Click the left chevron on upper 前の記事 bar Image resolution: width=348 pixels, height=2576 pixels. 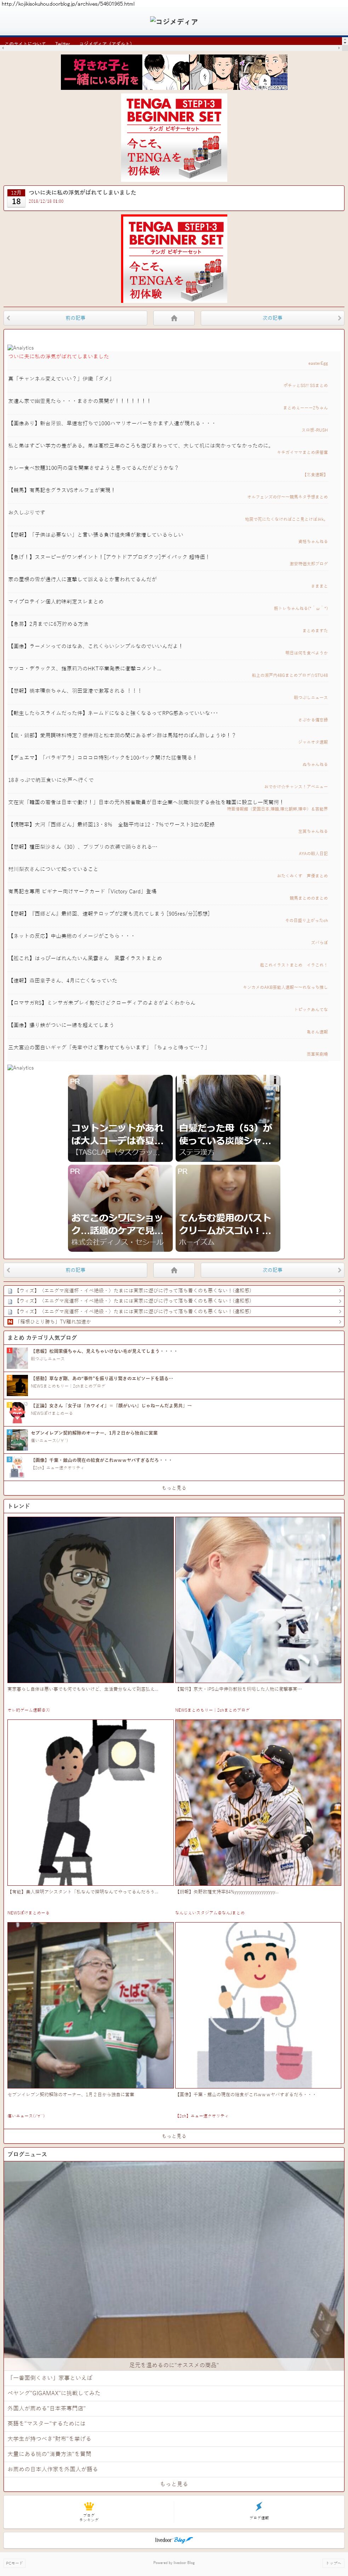pyautogui.click(x=9, y=318)
